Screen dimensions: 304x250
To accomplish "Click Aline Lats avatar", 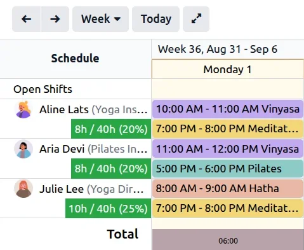I will click(23, 109).
